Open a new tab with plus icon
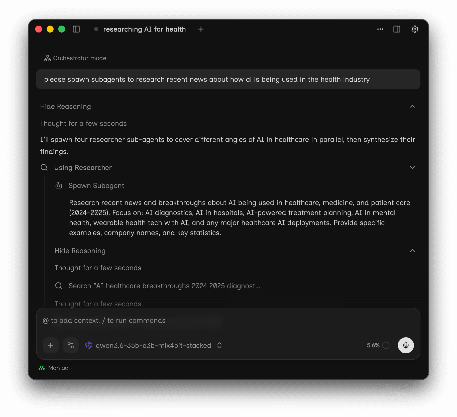This screenshot has height=417, width=457. pos(201,29)
